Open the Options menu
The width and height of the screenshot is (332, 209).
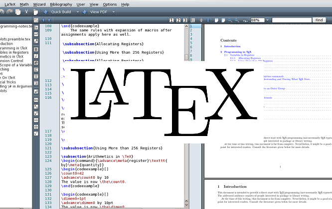coord(110,4)
